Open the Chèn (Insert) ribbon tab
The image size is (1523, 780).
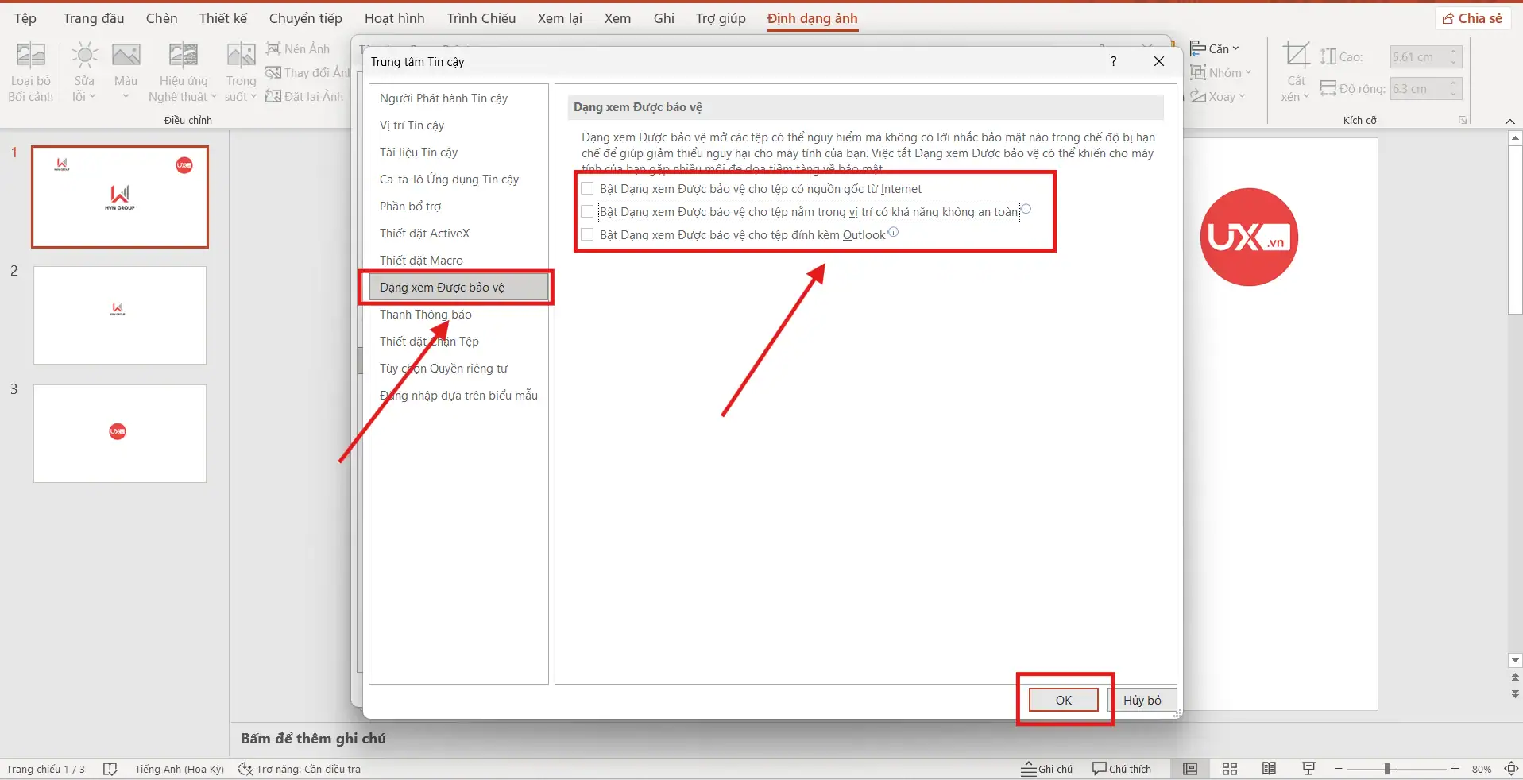coord(161,18)
